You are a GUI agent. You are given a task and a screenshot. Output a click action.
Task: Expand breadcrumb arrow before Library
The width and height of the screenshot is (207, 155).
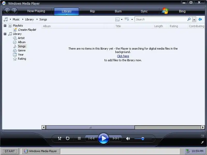[x=23, y=19]
